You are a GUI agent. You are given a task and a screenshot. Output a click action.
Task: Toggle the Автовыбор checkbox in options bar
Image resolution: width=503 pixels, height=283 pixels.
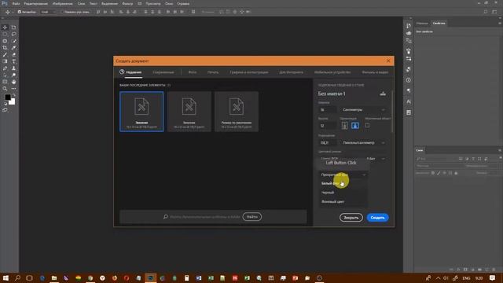[20, 12]
